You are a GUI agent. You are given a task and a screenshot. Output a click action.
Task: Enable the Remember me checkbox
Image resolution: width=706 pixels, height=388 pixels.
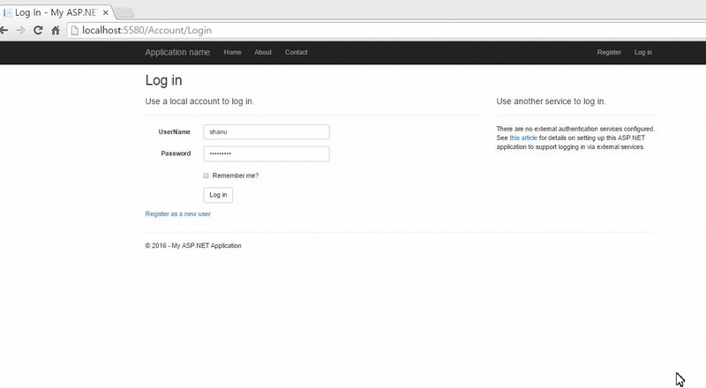coord(206,175)
